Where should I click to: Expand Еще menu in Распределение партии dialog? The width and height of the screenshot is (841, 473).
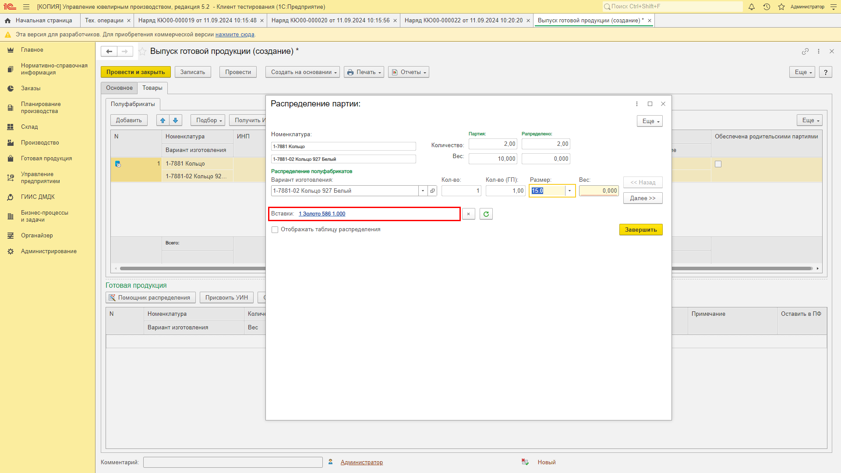(650, 121)
